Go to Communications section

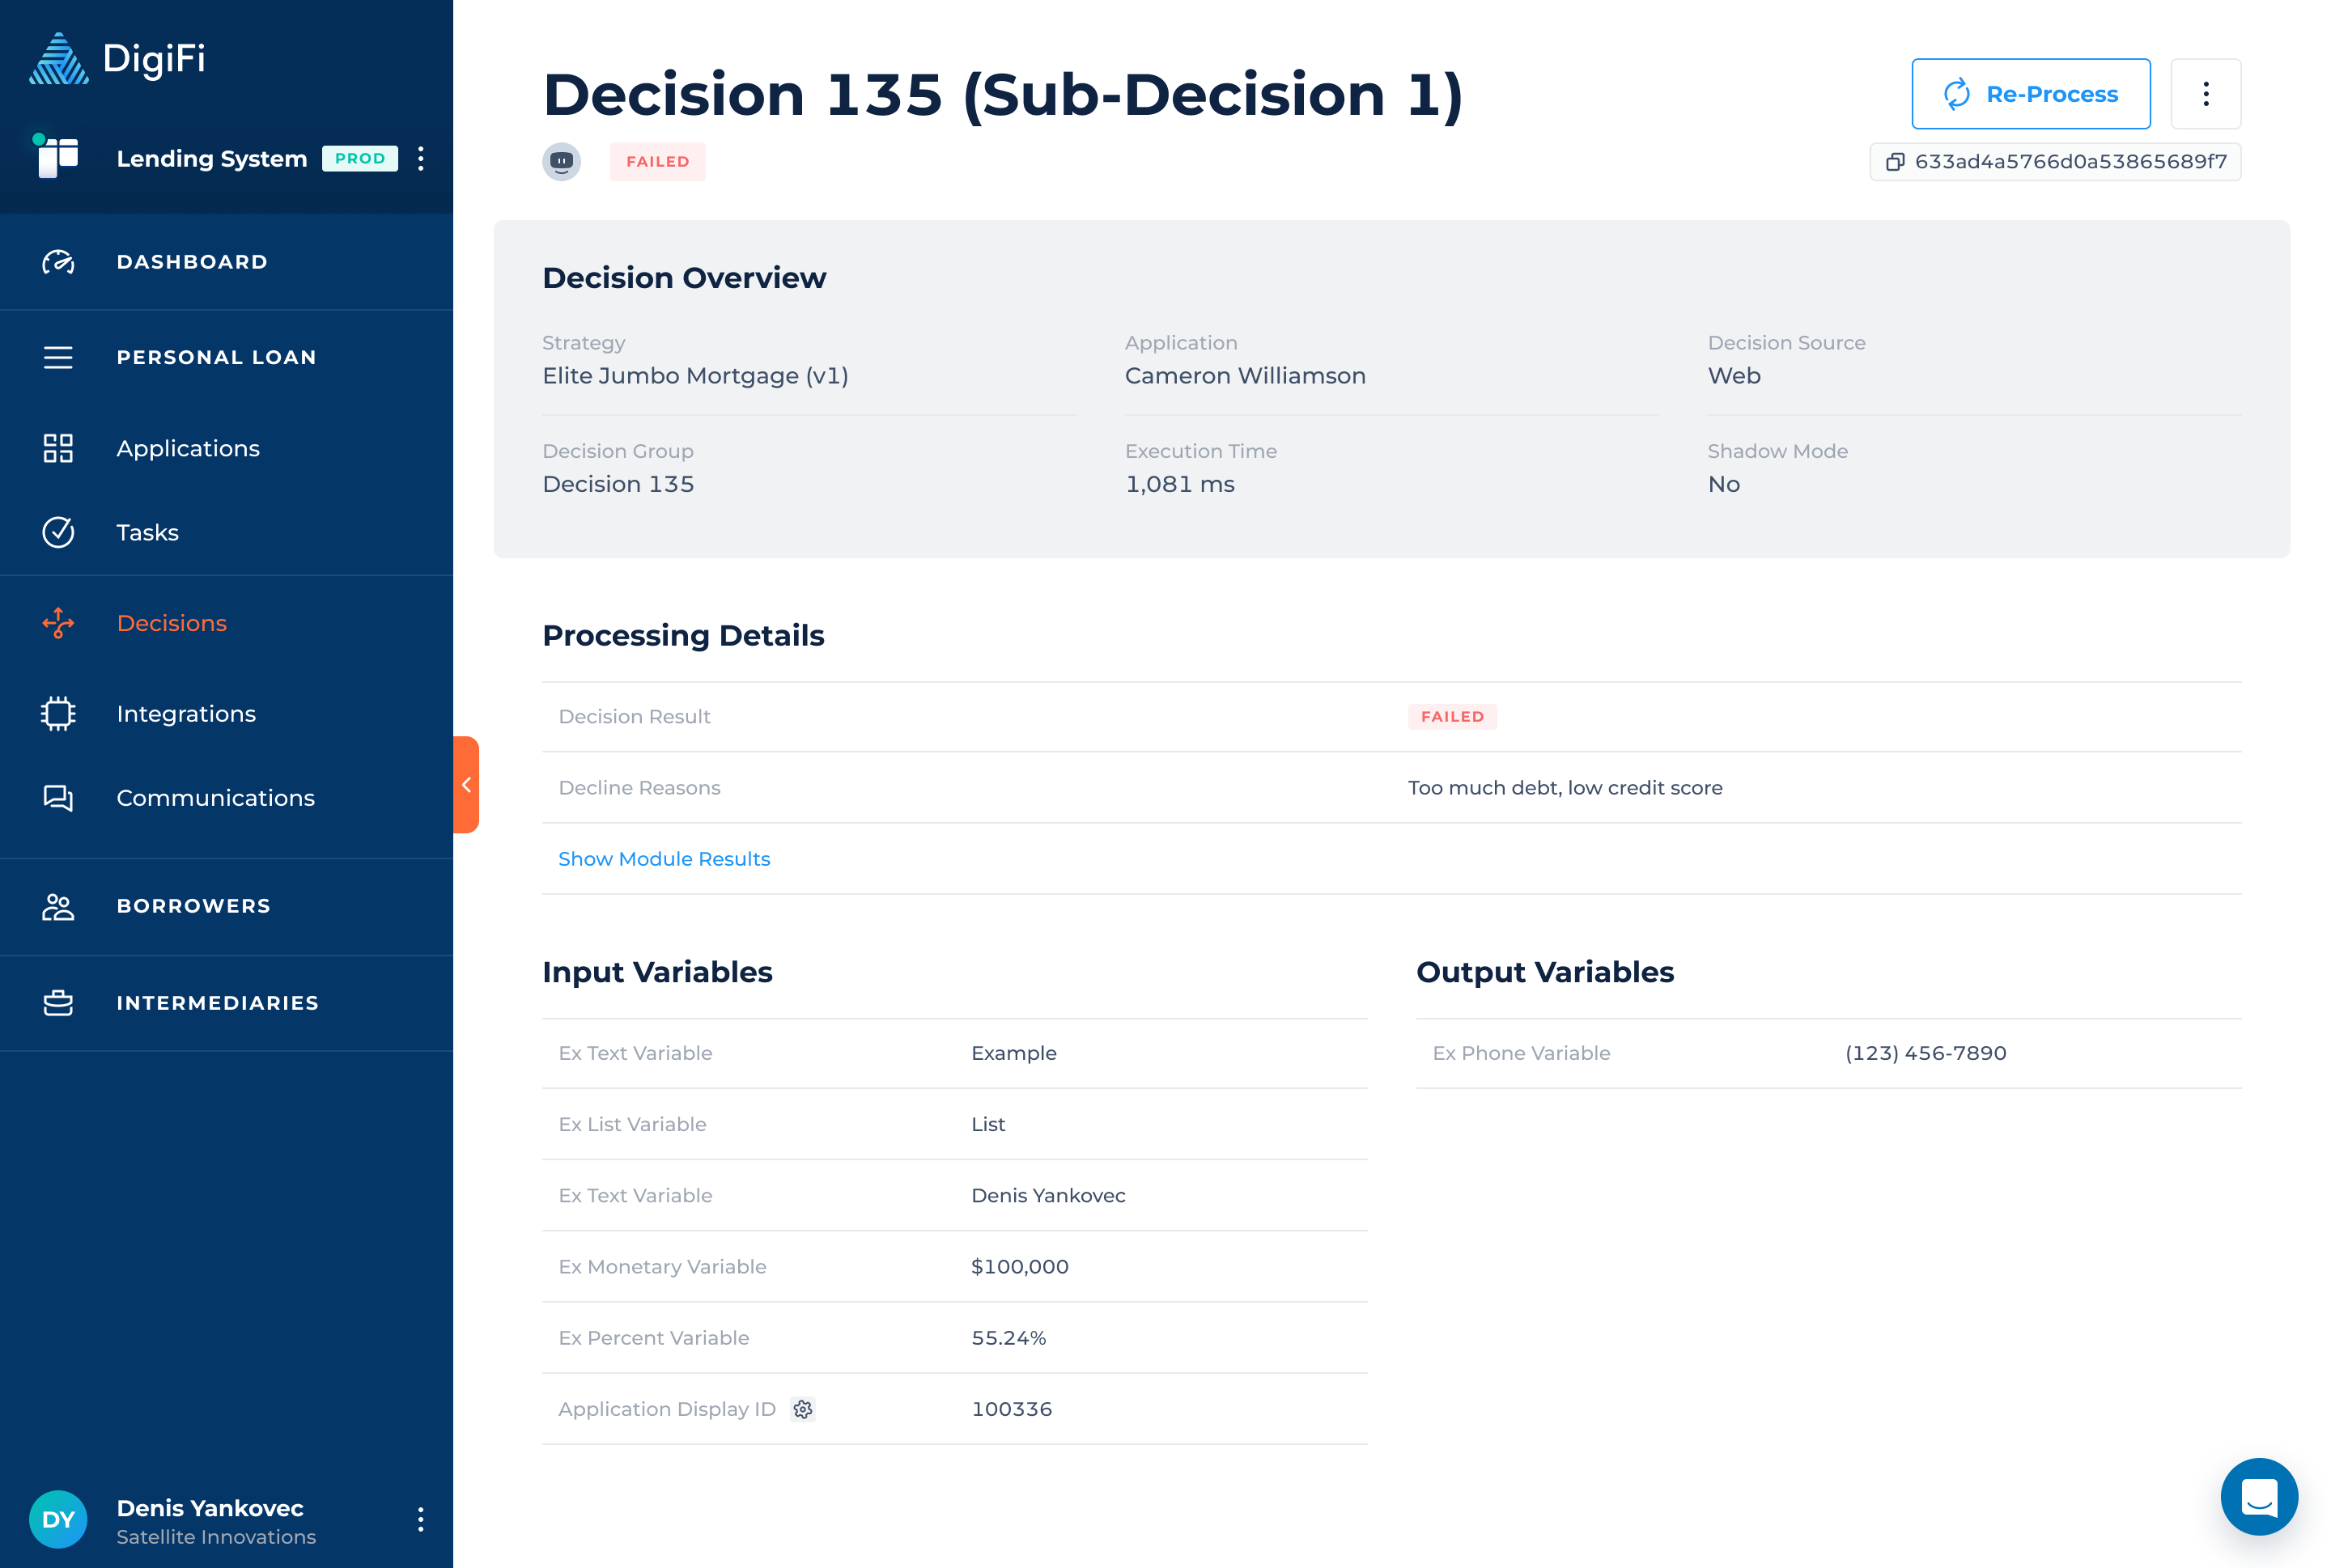[215, 798]
